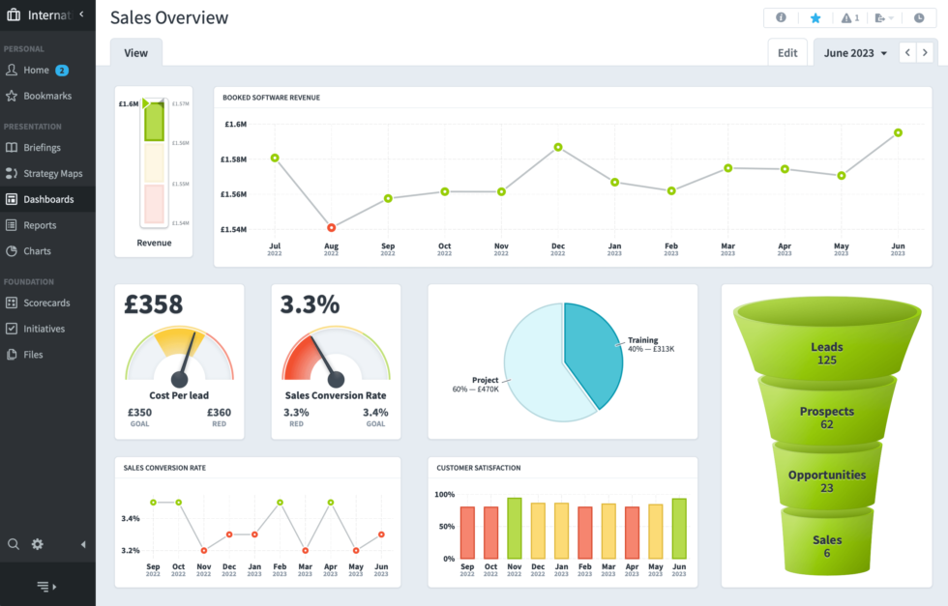
Task: Click the warning alerts icon
Action: pyautogui.click(x=847, y=17)
